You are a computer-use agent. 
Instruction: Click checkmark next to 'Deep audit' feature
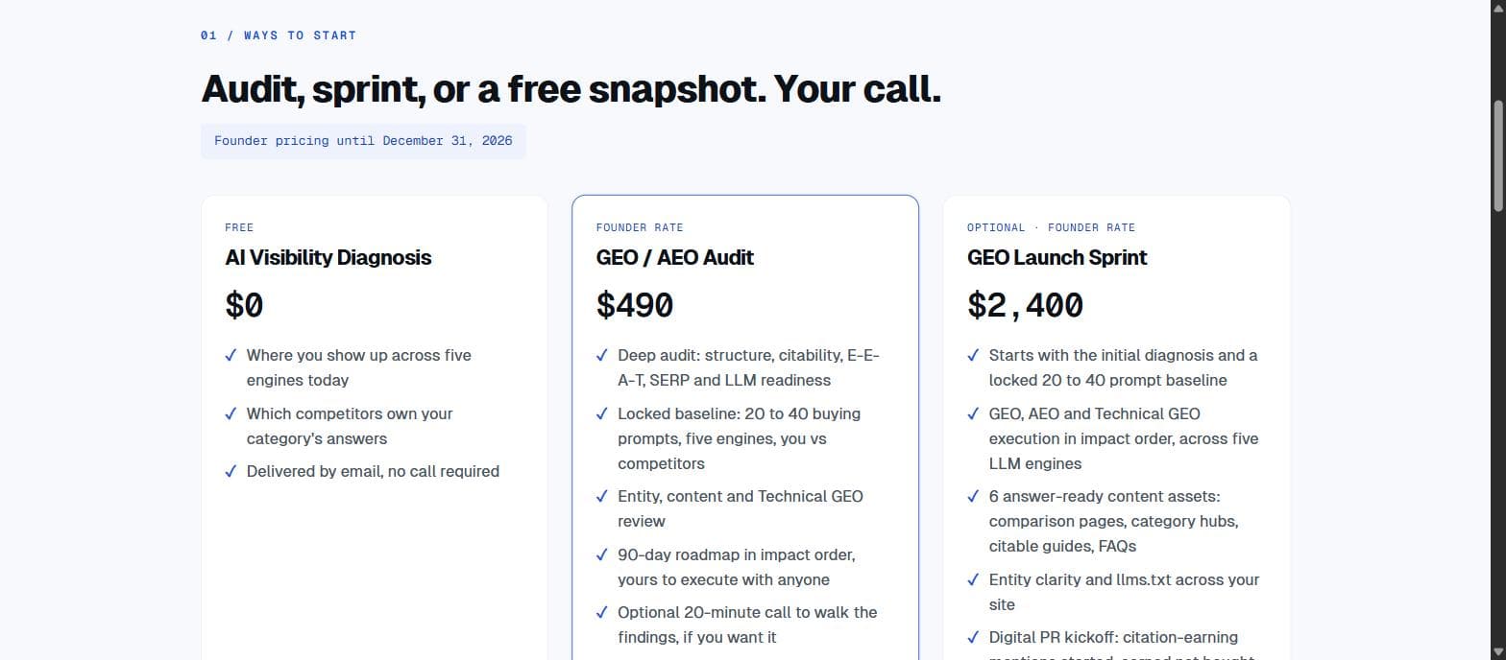coord(602,355)
